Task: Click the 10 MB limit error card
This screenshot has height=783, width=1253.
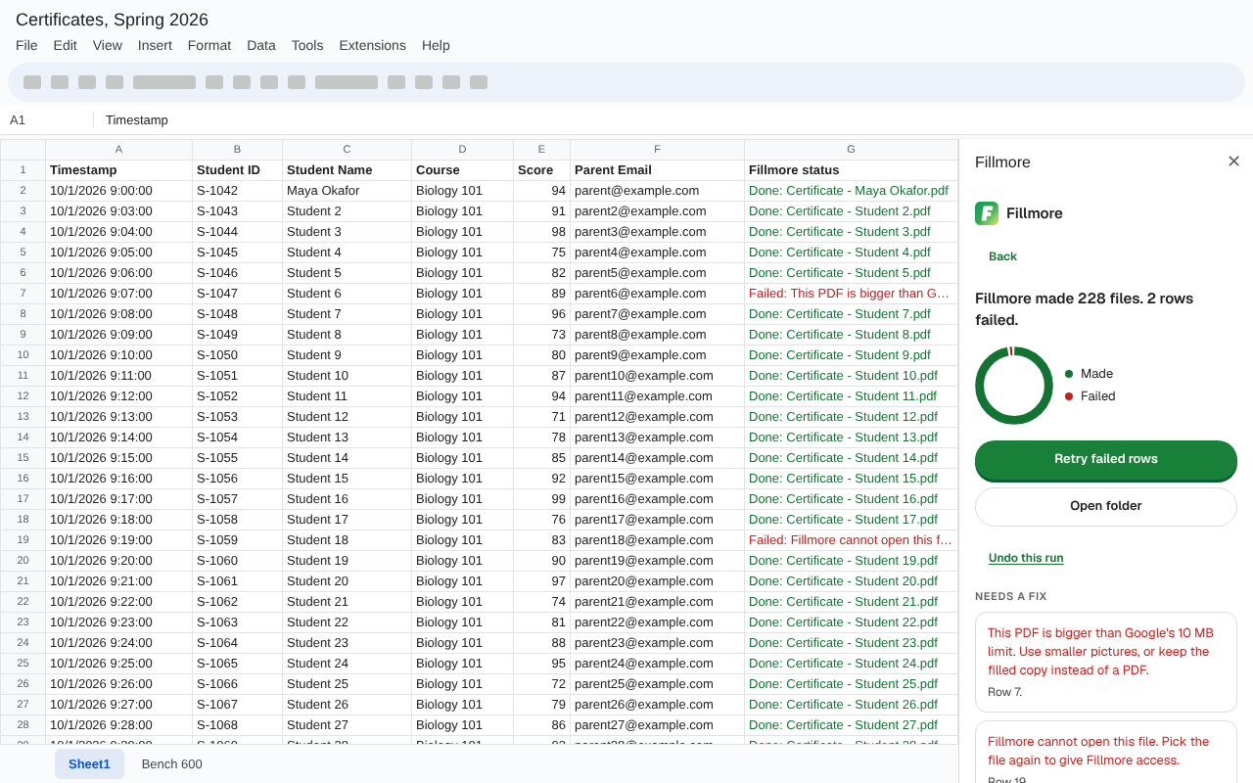Action: click(x=1106, y=662)
